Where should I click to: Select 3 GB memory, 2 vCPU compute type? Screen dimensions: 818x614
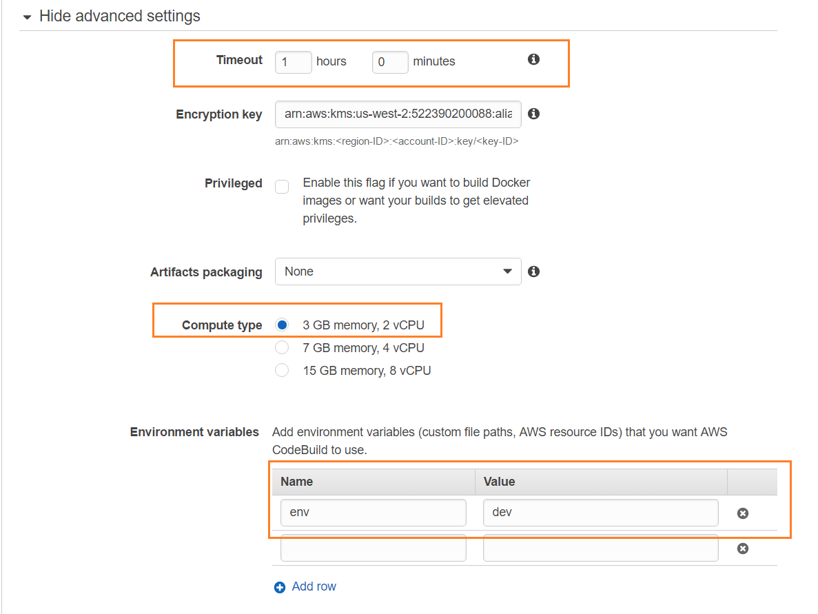282,325
